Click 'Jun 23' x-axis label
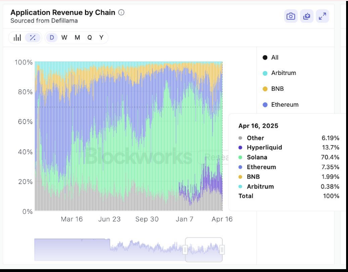 coord(109,219)
